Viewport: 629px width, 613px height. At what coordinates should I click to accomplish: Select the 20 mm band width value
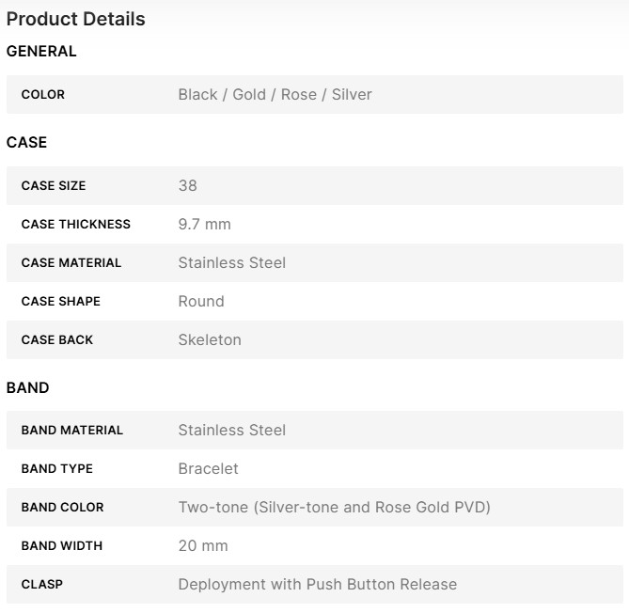coord(203,546)
